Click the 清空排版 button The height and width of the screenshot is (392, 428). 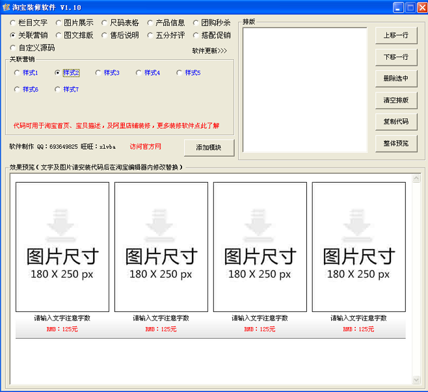[x=395, y=100]
